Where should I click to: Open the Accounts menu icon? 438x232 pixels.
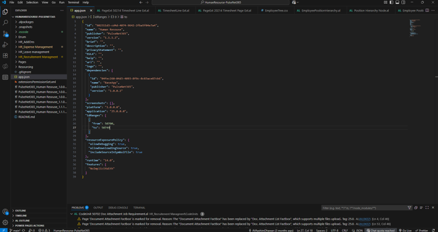pyautogui.click(x=5, y=212)
